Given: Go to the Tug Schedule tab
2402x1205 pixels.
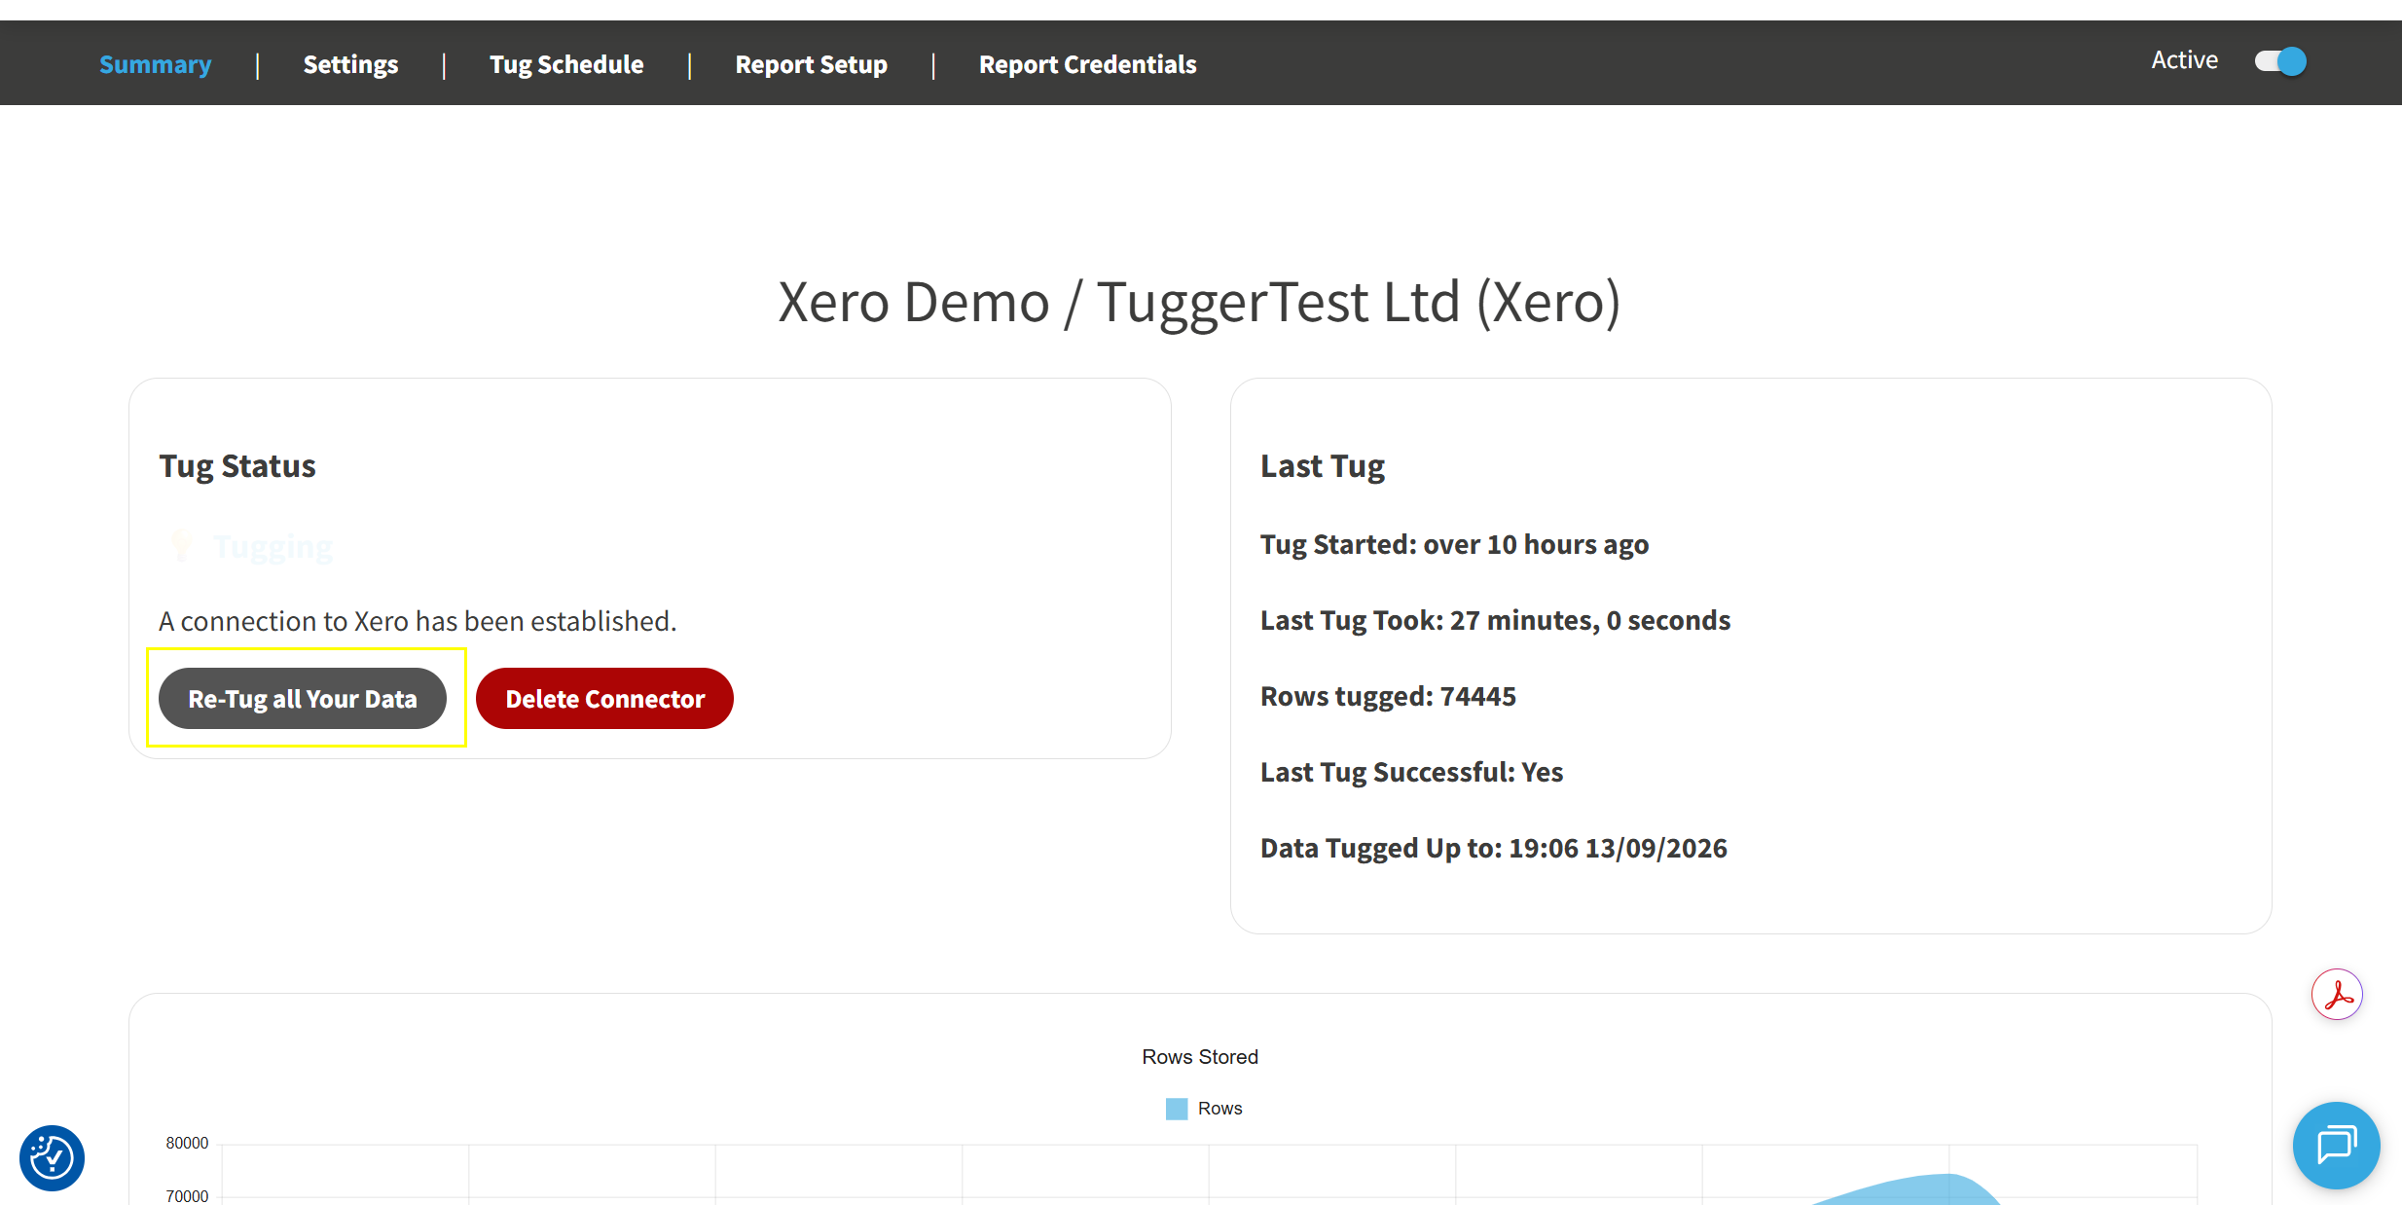Looking at the screenshot, I should click(x=566, y=64).
